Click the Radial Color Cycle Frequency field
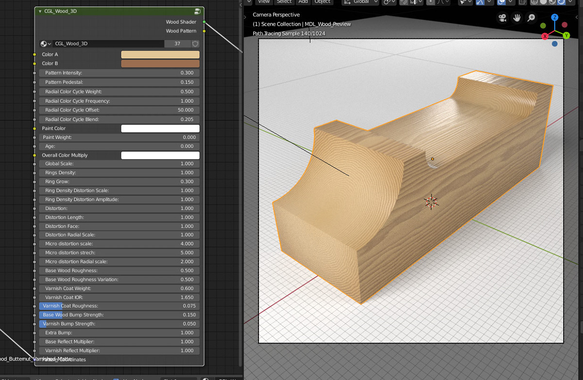583x380 pixels. [119, 101]
